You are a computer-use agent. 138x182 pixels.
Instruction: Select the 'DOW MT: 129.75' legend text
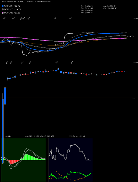tap(12, 10)
